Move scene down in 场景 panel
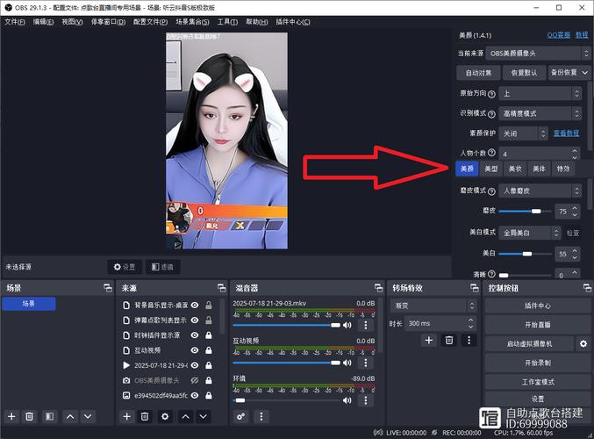Image resolution: width=594 pixels, height=439 pixels. click(88, 417)
